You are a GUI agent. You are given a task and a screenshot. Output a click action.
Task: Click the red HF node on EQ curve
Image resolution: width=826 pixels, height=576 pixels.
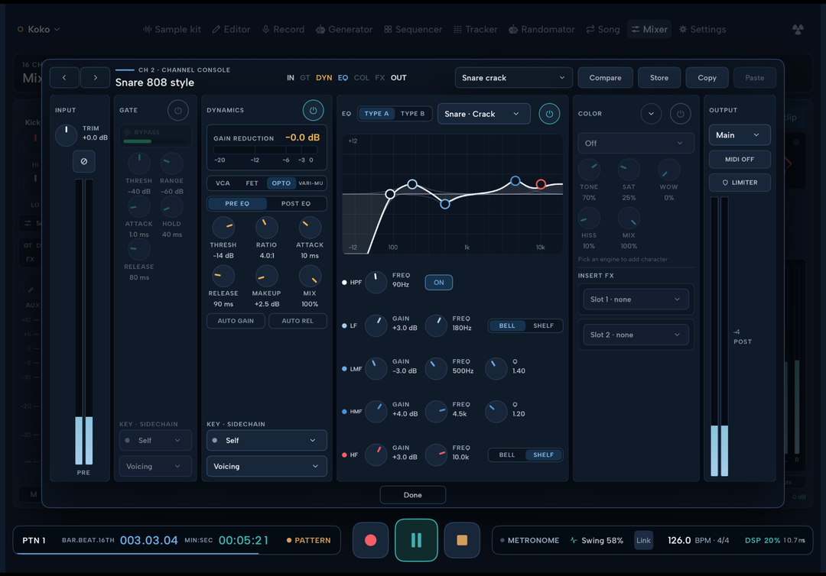click(541, 183)
